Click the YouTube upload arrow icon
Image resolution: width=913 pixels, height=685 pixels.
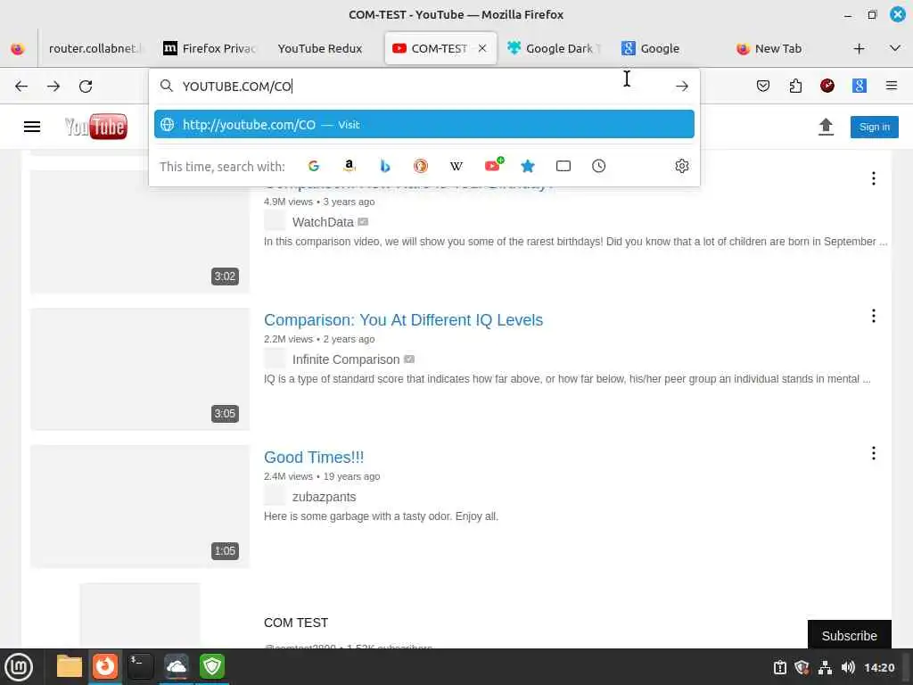point(826,127)
